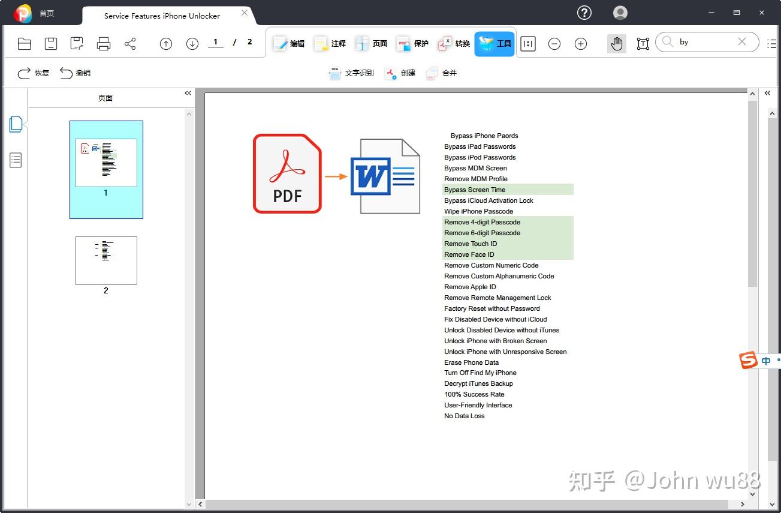Click the Save As icon
The height and width of the screenshot is (513, 781).
pos(77,43)
